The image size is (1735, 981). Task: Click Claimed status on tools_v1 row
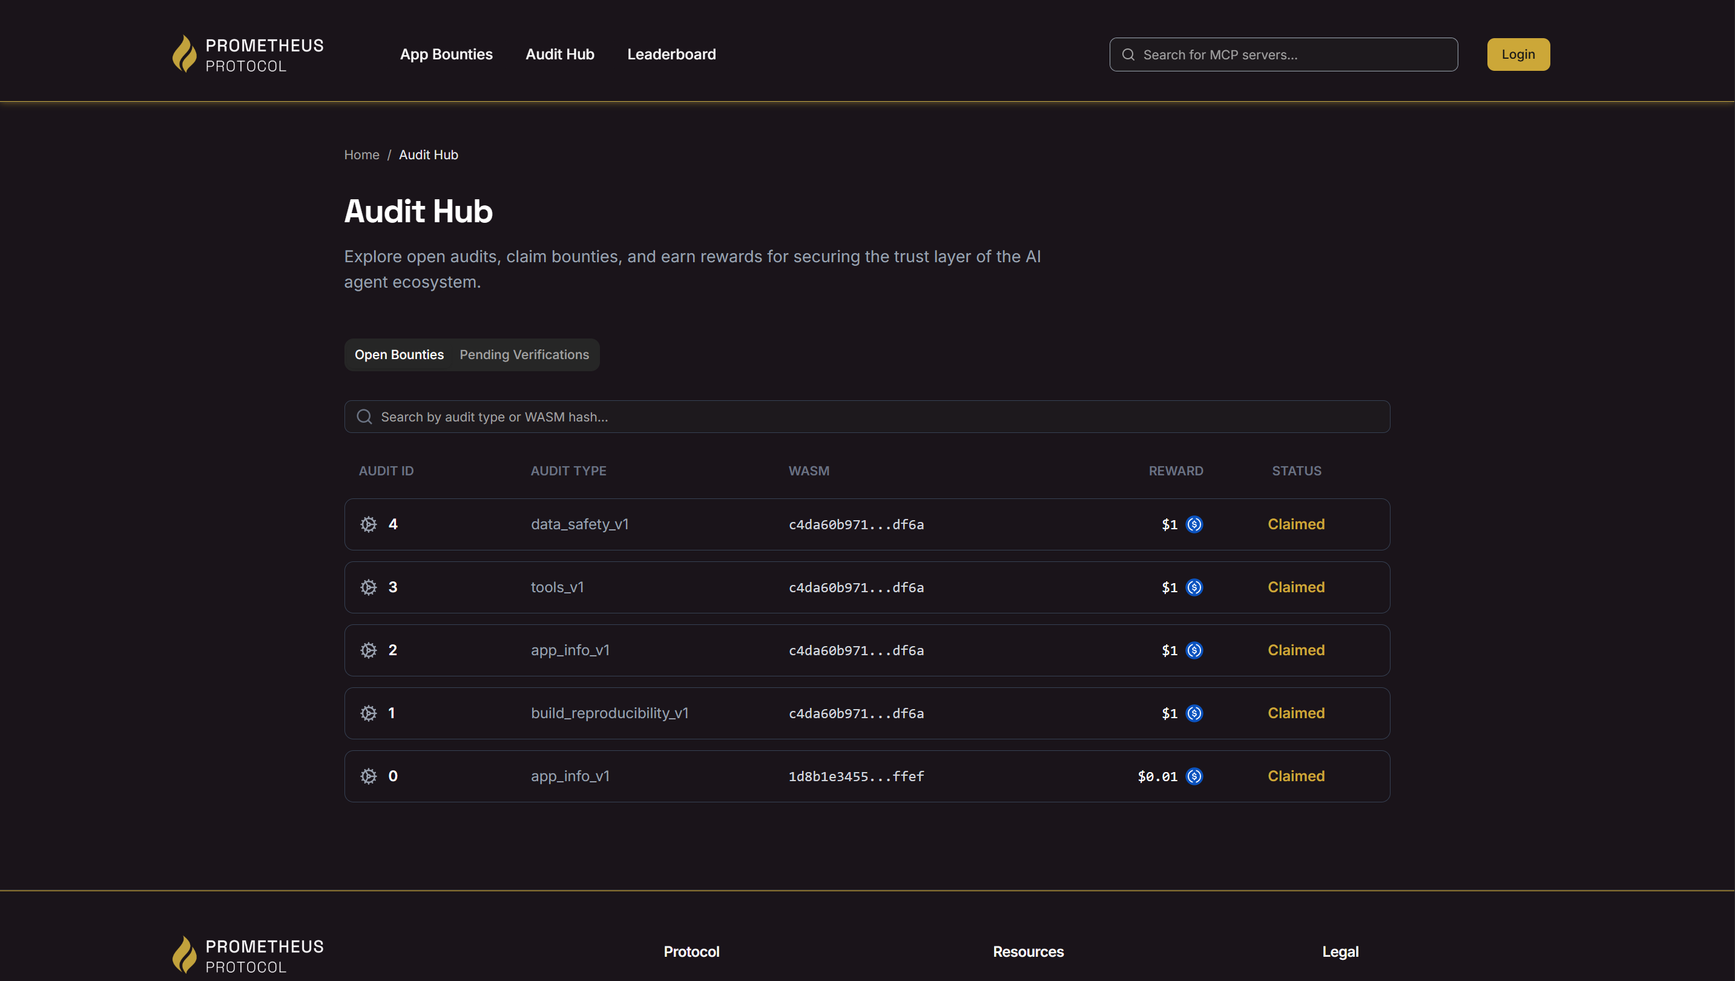pos(1296,587)
